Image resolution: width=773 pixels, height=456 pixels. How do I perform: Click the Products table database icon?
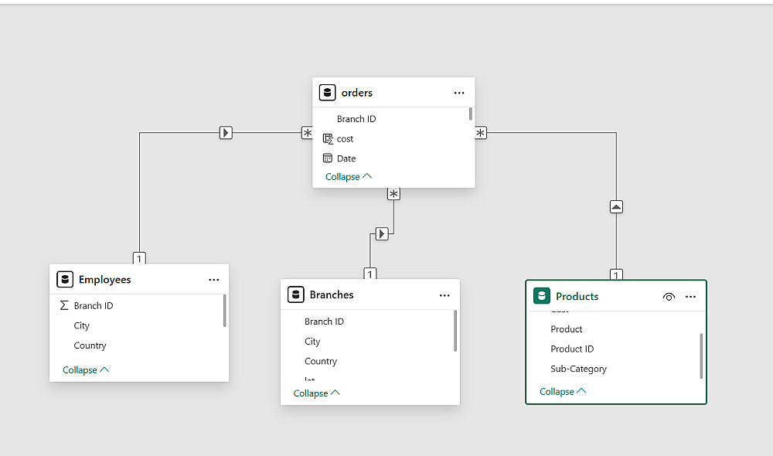[x=541, y=296]
